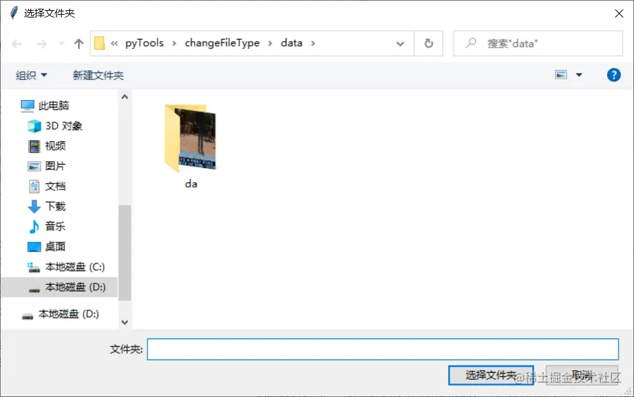The width and height of the screenshot is (634, 397).
Task: Go up one folder level
Action: (79, 43)
